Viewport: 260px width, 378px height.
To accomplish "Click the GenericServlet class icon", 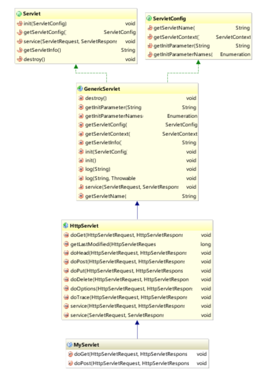I will coord(80,89).
